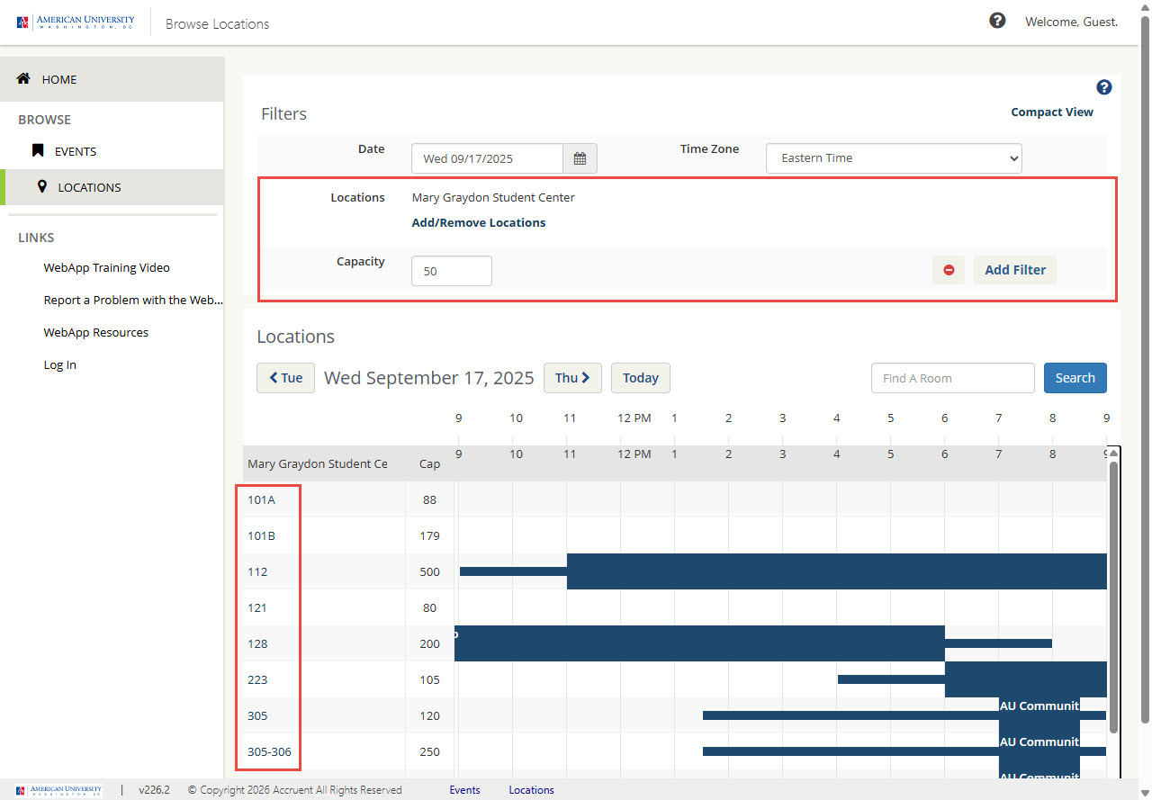Viewport: 1152px width, 800px height.
Task: Click capacity value 500 for room 112
Action: 429,571
